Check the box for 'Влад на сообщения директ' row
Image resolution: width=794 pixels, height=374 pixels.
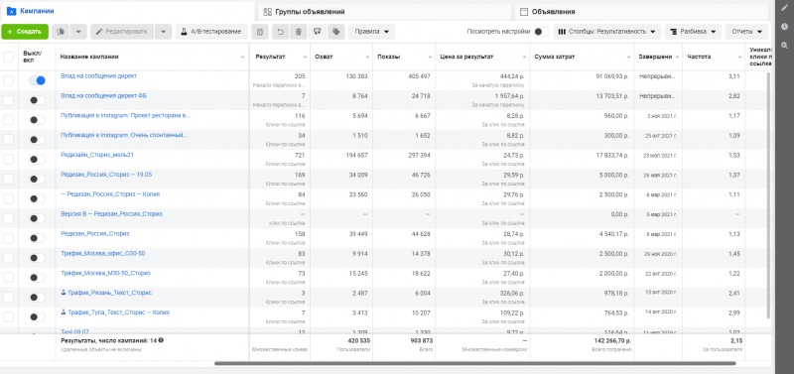(9, 80)
